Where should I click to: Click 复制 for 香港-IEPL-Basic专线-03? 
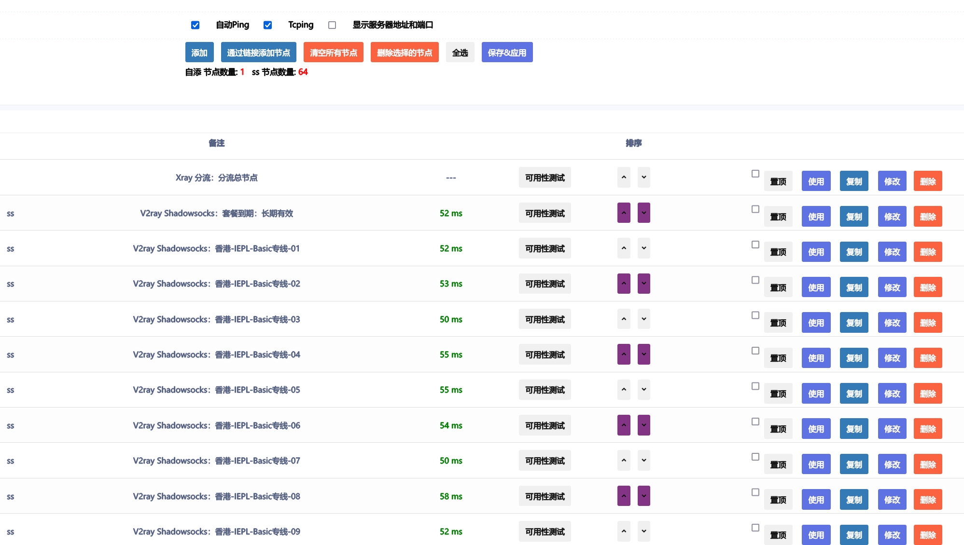[854, 323]
